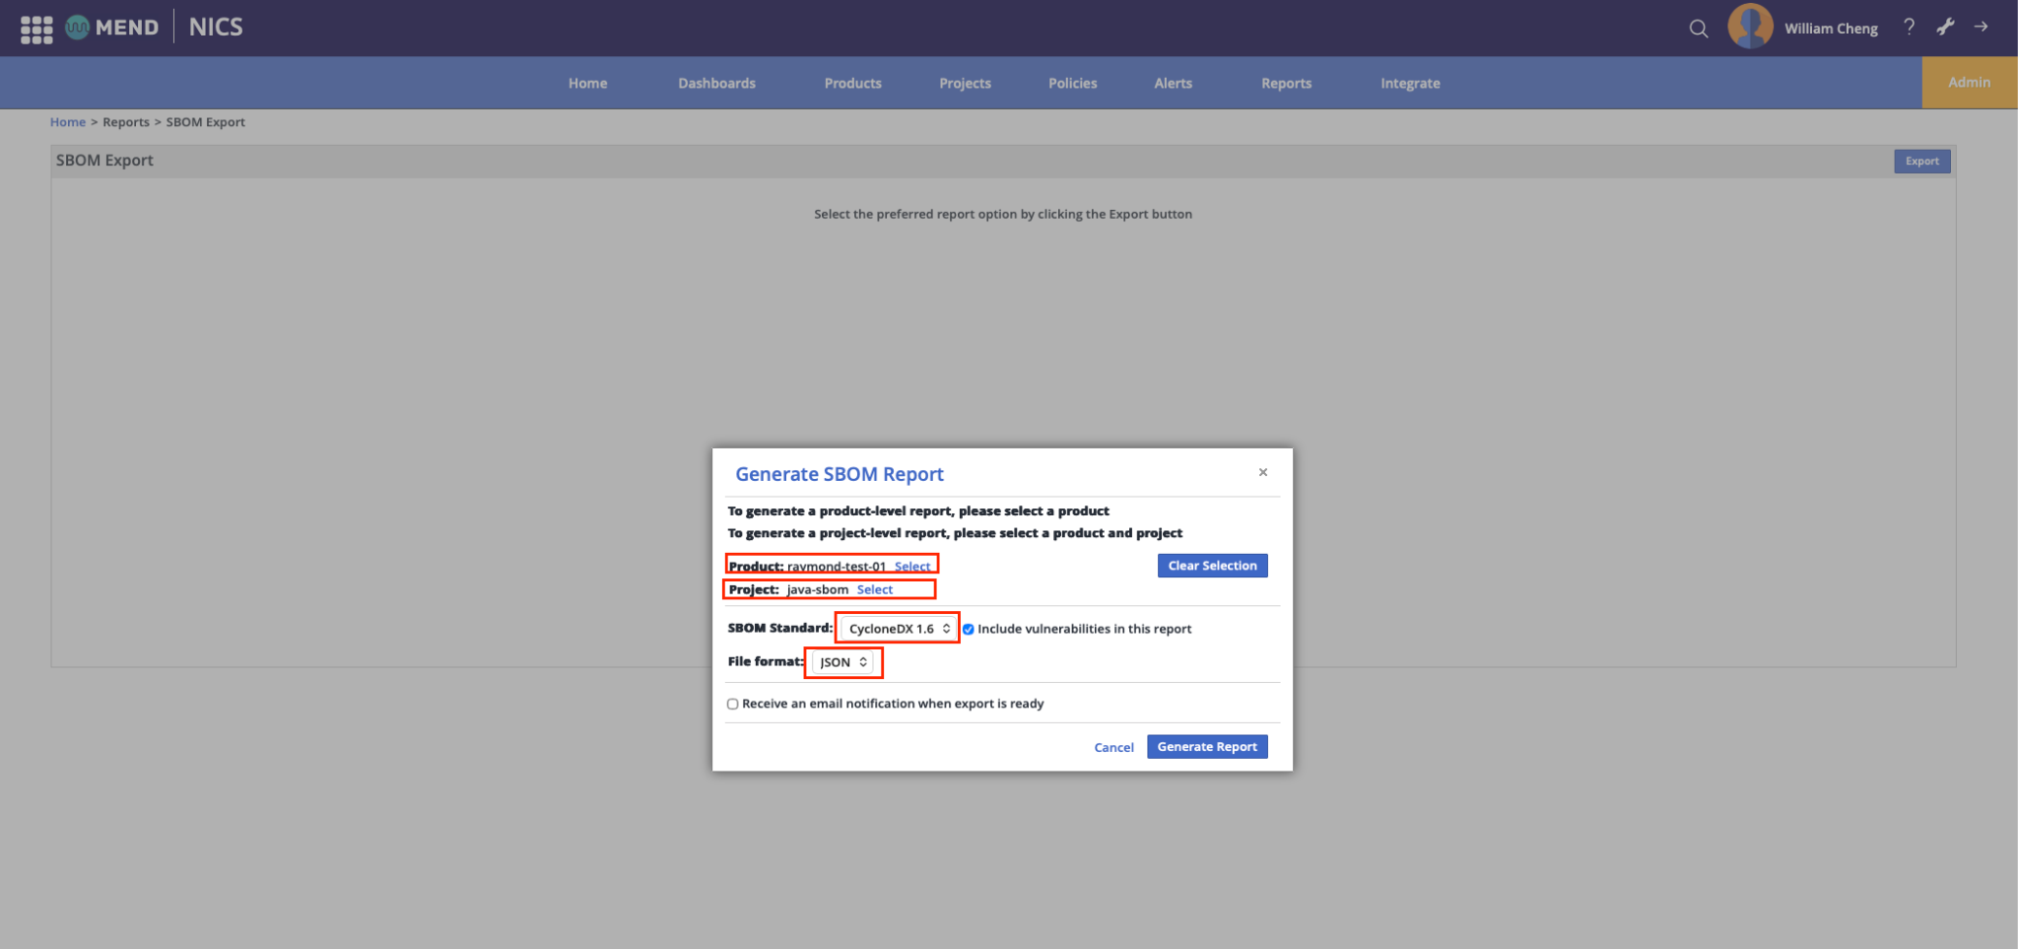Close the Generate SBOM Report dialog
The width and height of the screenshot is (2018, 949).
(x=1262, y=472)
